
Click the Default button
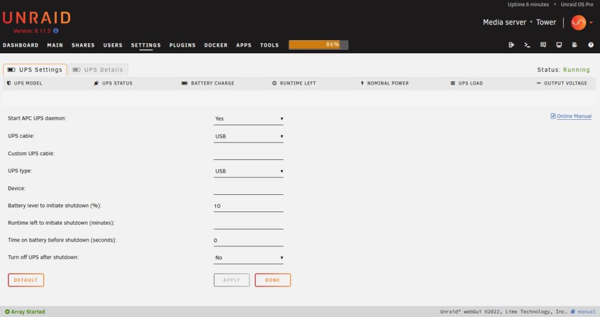pos(26,280)
